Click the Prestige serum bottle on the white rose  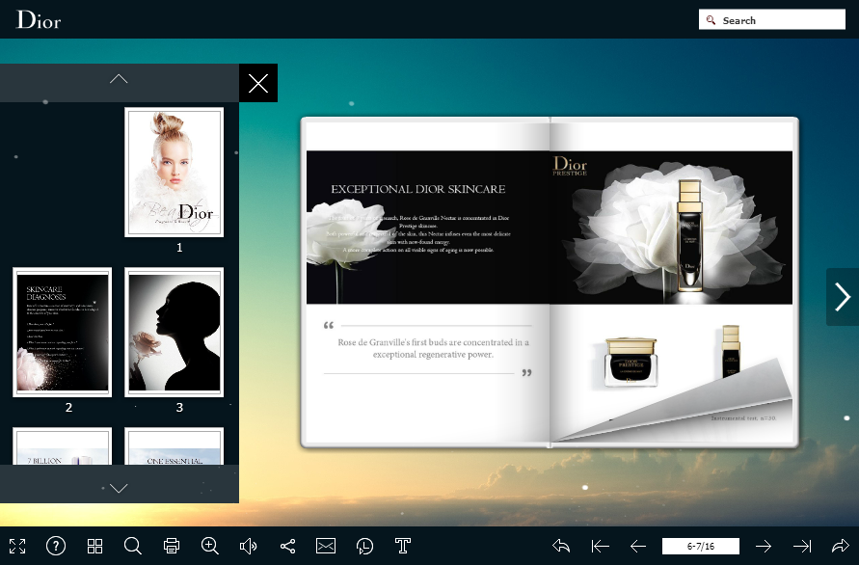tap(689, 237)
